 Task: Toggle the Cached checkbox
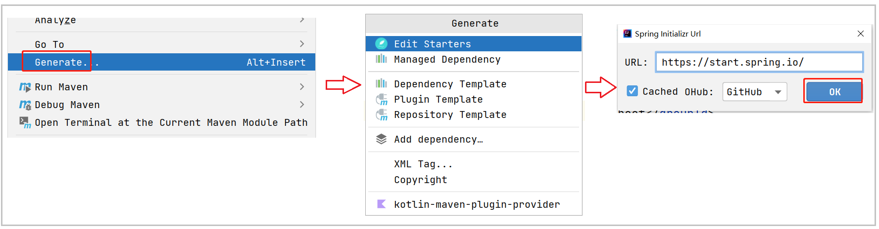pos(632,91)
